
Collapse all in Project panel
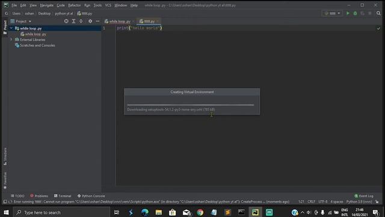pyautogui.click(x=81, y=22)
